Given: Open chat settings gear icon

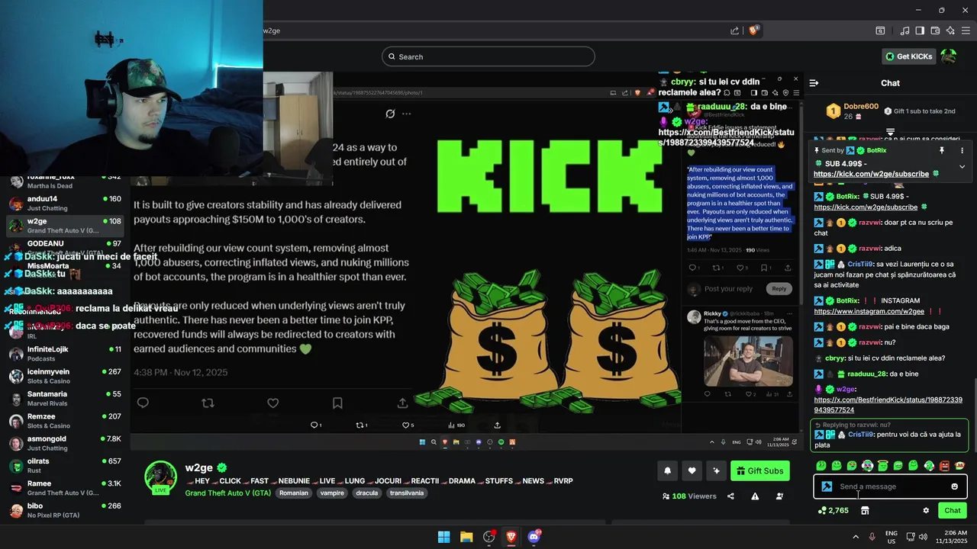Looking at the screenshot, I should coord(926,510).
